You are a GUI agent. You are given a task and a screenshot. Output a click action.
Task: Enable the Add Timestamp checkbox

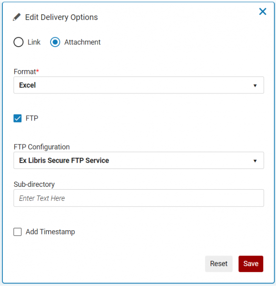(x=18, y=232)
